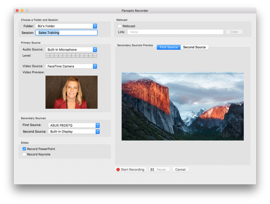270x204 pixels.
Task: Click the pause icon on Pause button
Action: (x=152, y=169)
